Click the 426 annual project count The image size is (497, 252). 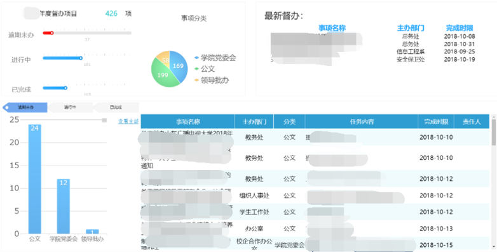(111, 13)
